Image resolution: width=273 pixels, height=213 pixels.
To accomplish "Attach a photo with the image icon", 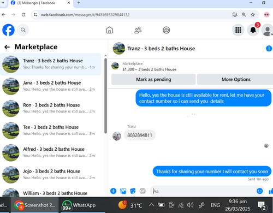I will pyautogui.click(x=123, y=191).
